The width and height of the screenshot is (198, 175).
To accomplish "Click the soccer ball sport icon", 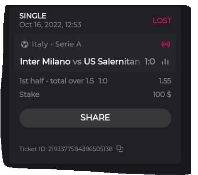I will [x=25, y=44].
